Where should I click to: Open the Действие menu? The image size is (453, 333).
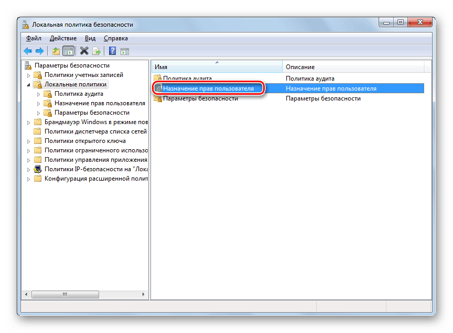[x=63, y=38]
